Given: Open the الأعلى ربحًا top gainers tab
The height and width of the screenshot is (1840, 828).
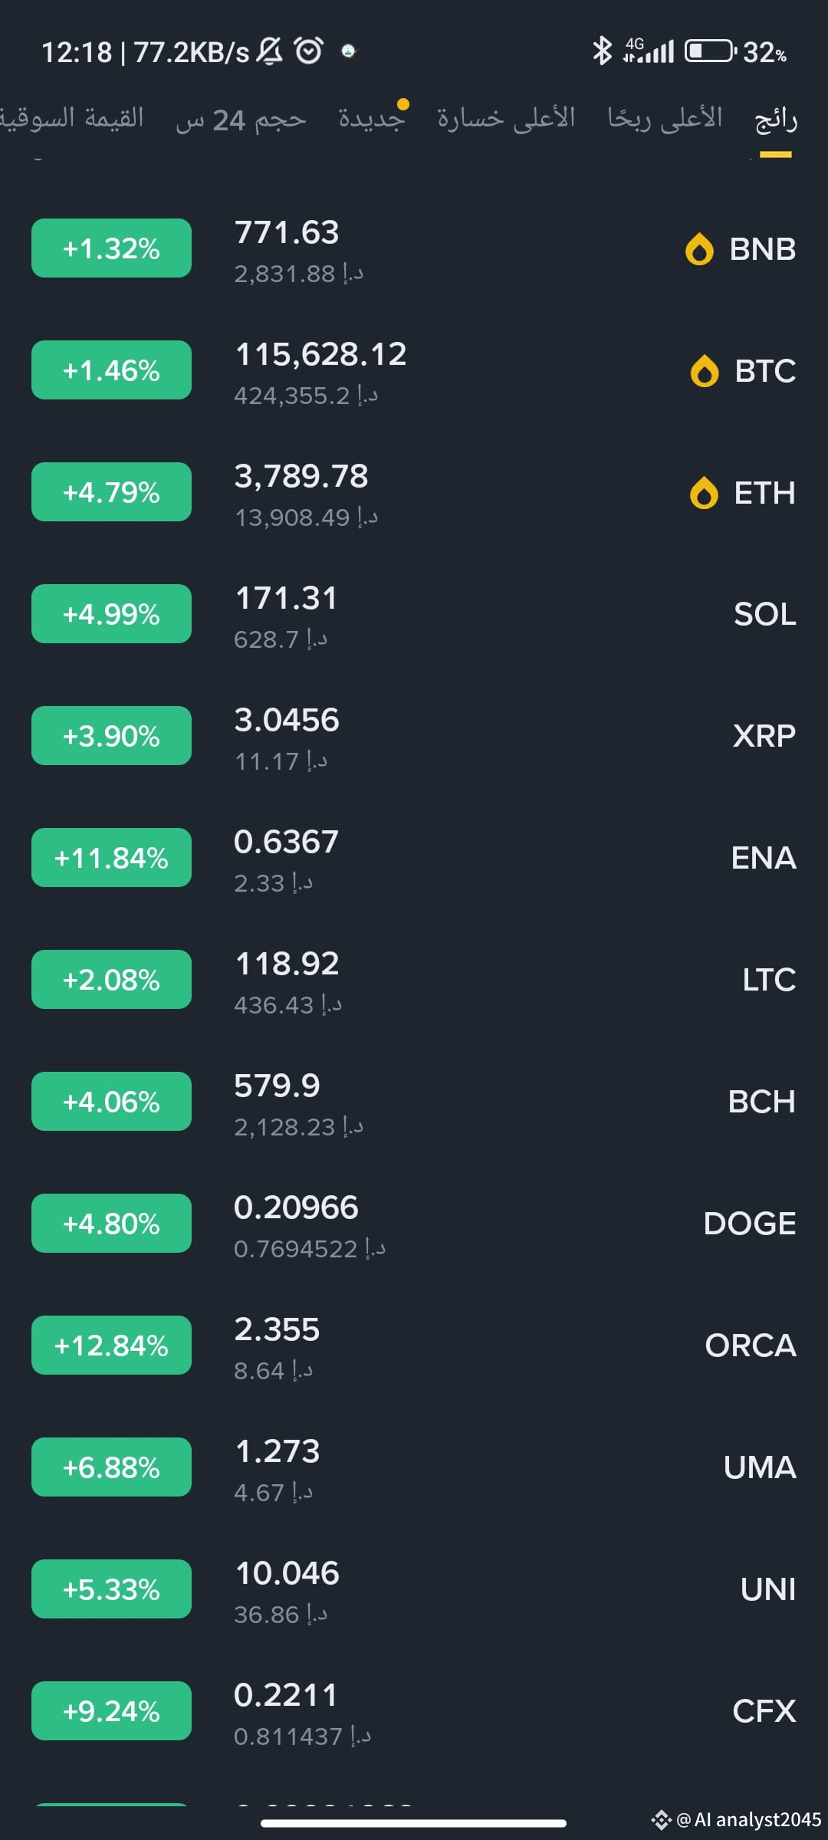Looking at the screenshot, I should point(665,118).
